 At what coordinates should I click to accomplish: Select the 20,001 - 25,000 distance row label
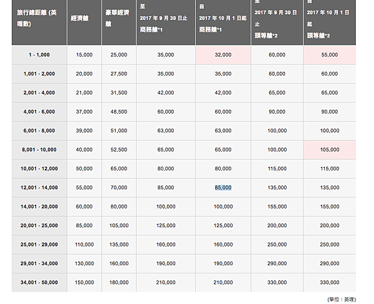pyautogui.click(x=39, y=225)
